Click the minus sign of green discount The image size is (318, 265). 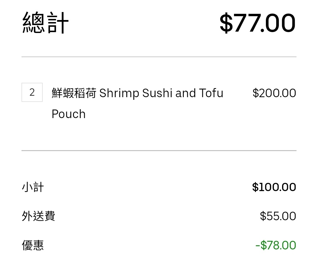point(258,246)
